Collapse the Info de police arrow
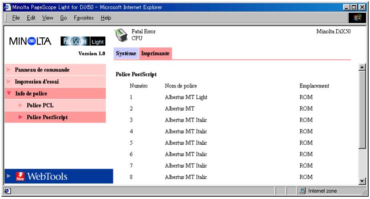The width and height of the screenshot is (370, 199). (x=9, y=93)
